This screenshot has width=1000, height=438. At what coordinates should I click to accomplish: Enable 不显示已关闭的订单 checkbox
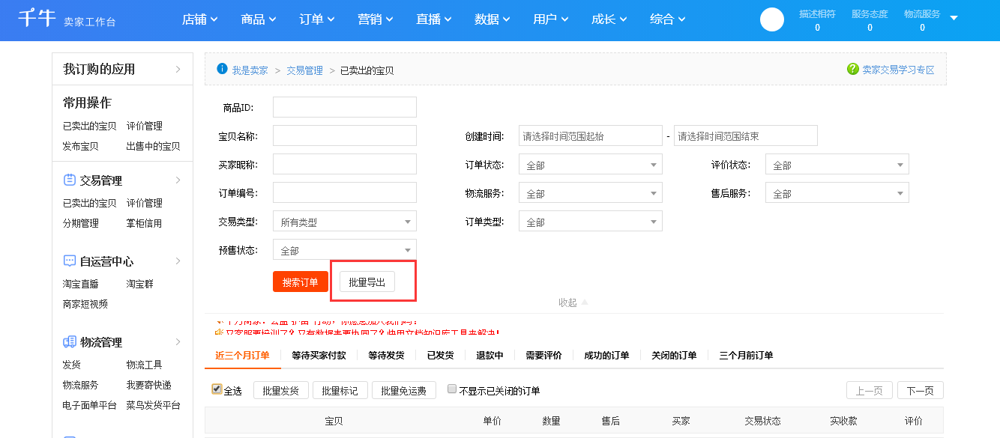pyautogui.click(x=452, y=389)
